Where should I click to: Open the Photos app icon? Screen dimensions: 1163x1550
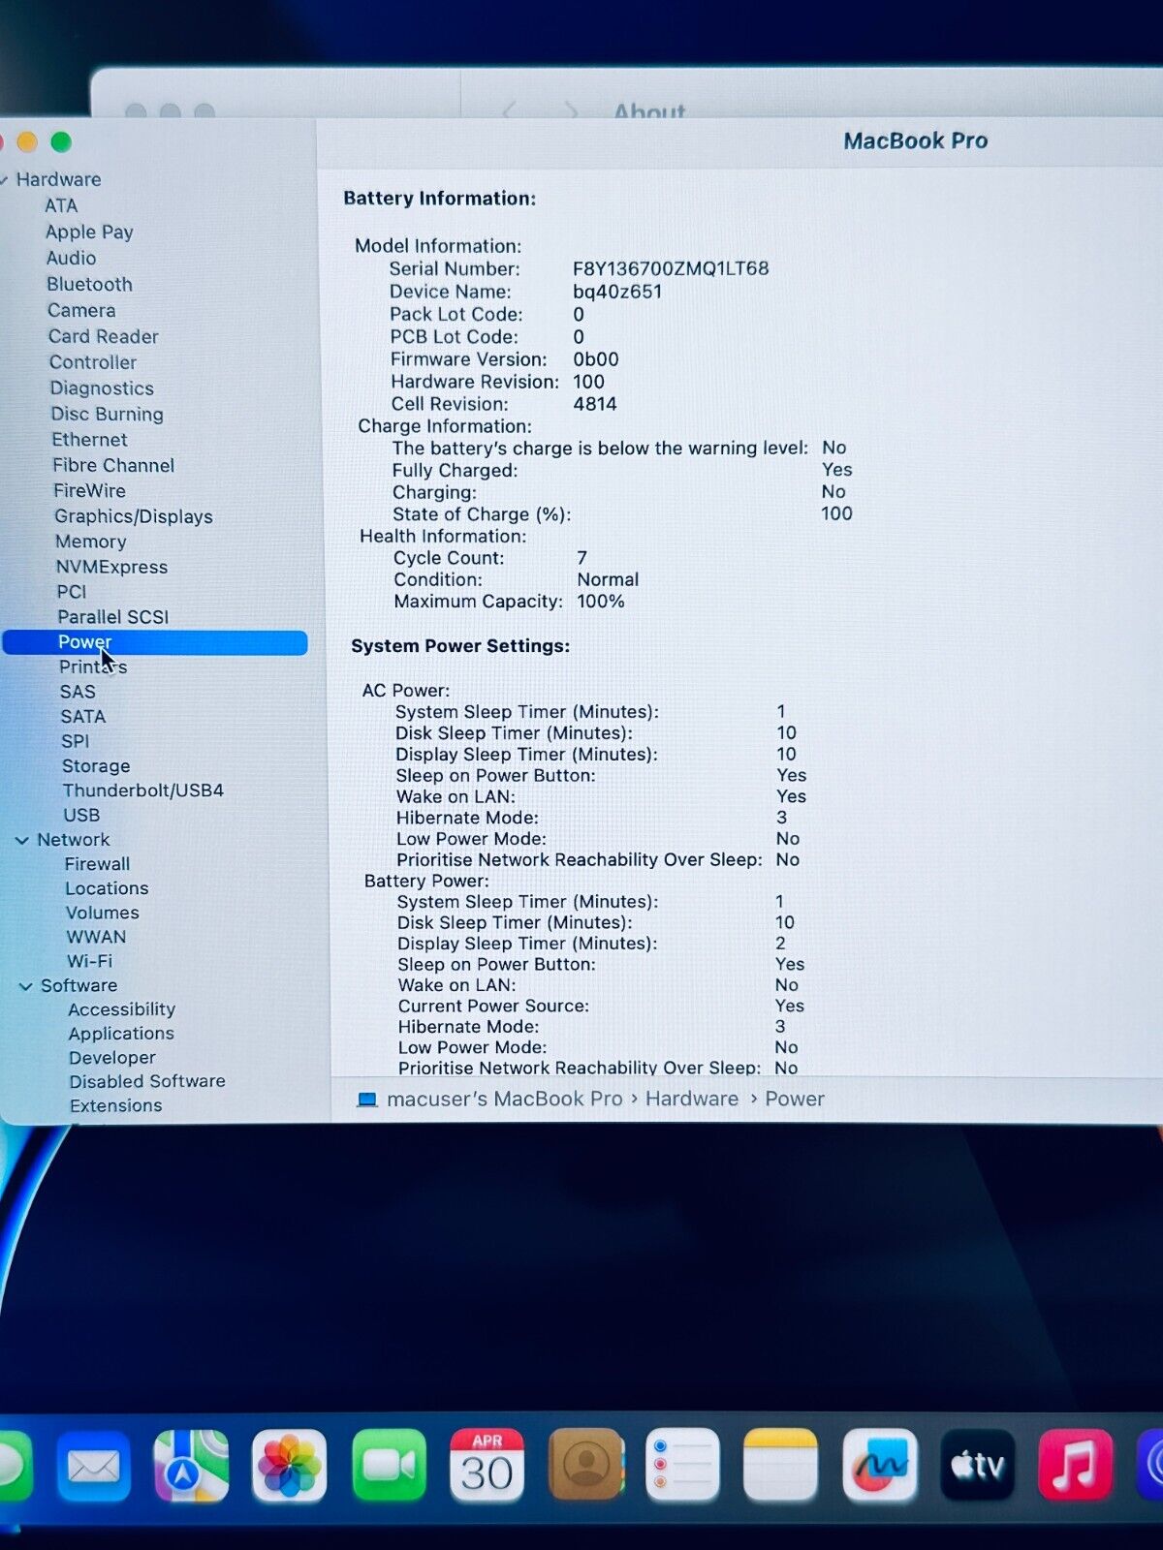point(289,1467)
